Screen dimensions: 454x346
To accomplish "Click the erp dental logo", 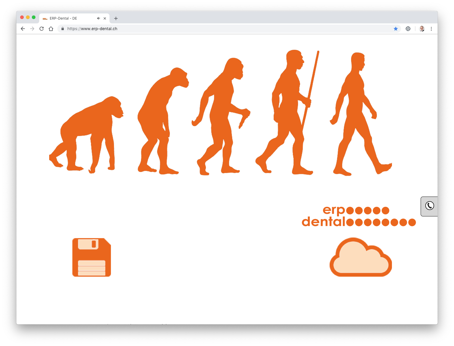I will click(x=359, y=216).
